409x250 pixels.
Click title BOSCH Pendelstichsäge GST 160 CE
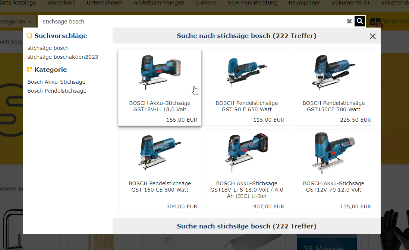pos(160,186)
